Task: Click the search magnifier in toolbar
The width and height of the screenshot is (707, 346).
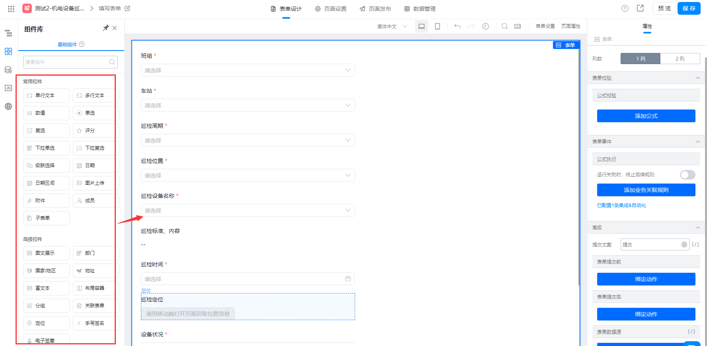Action: (504, 26)
